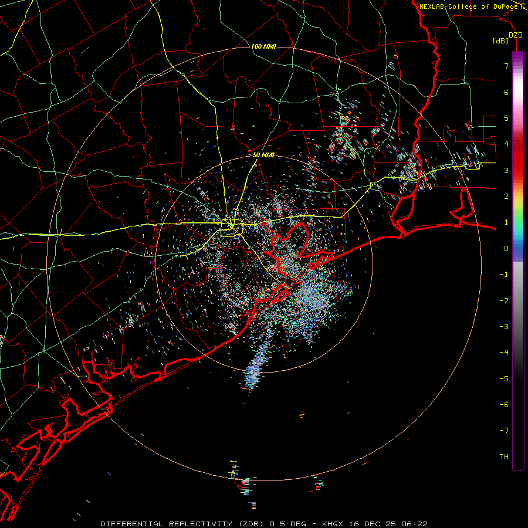Viewport: 528px width, 528px height.
Task: Click the 2 value on color scale
Action: 506,197
